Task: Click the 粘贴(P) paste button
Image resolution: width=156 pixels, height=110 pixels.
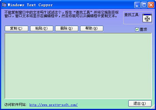Action: 42,28
